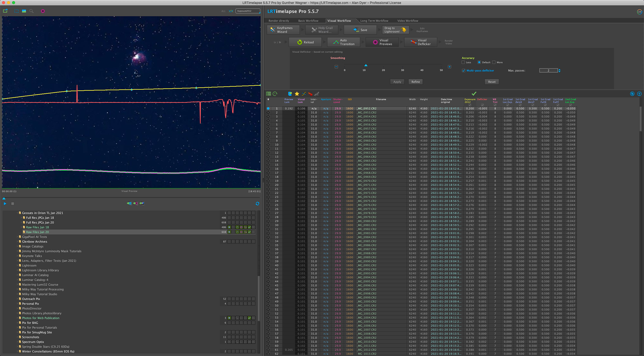Screen dimensions: 644x356
Task: Click the yellow star icon above table
Action: [x=297, y=94]
